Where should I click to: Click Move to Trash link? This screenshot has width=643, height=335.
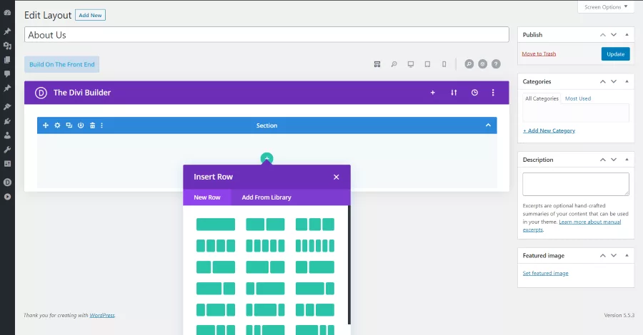pos(539,54)
